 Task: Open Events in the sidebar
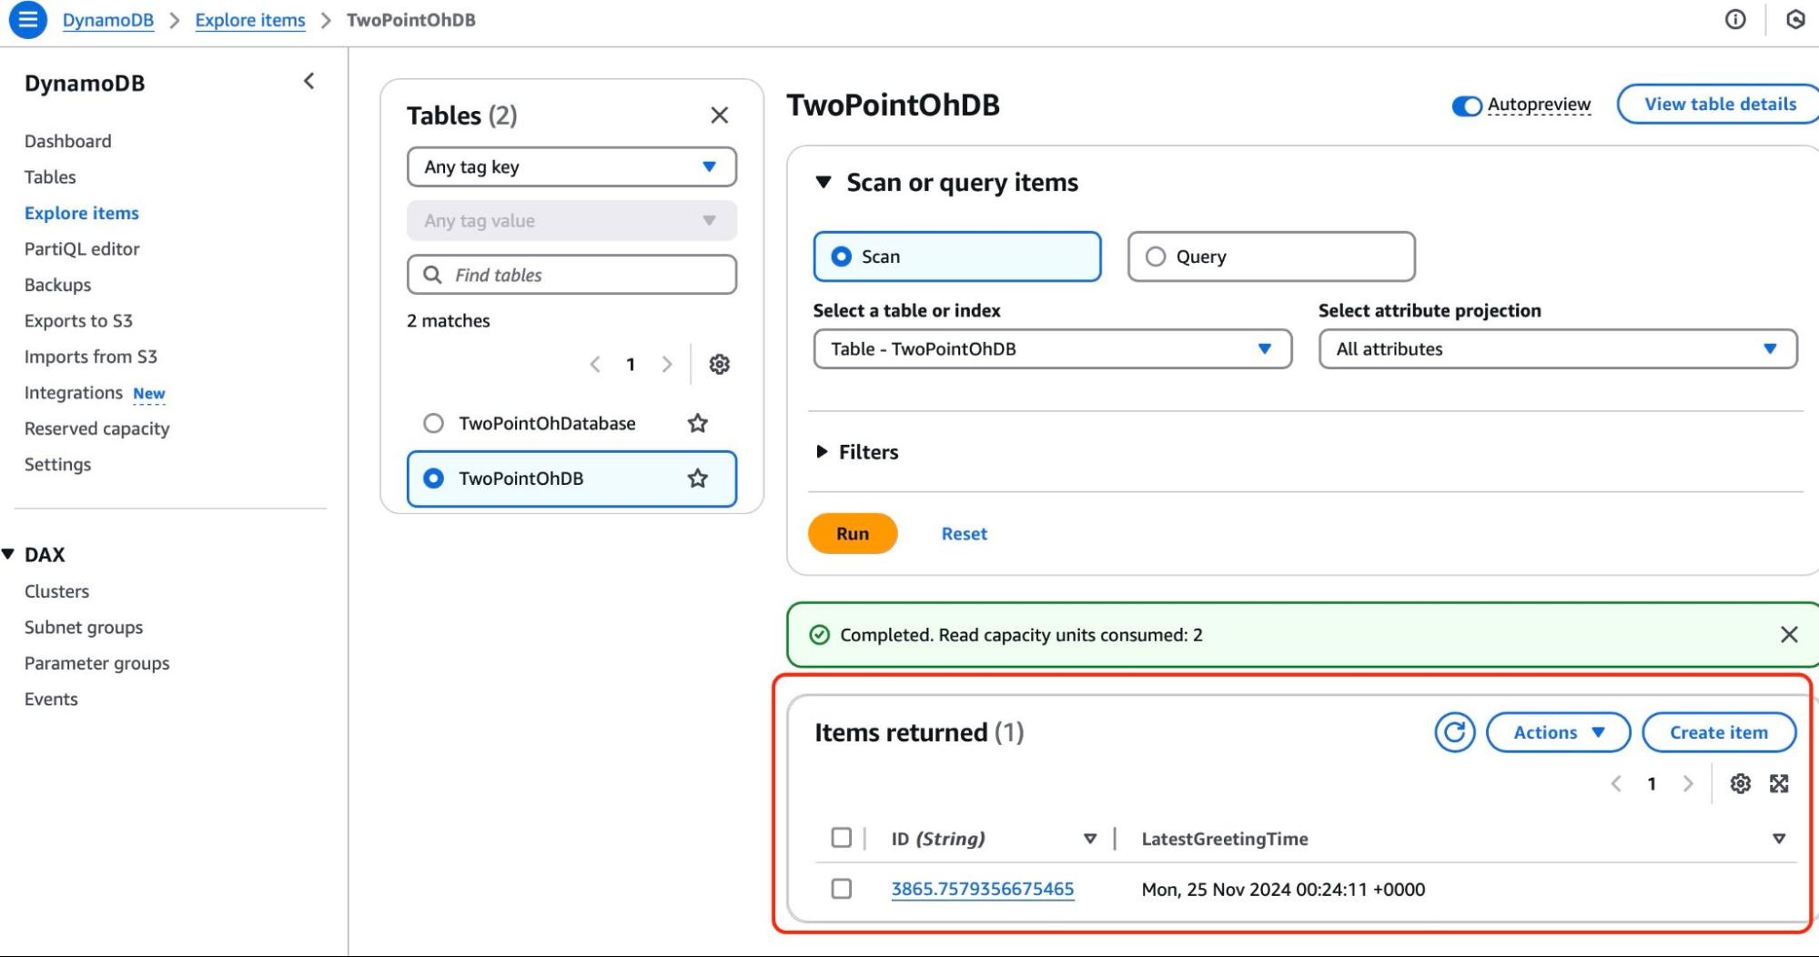(x=51, y=700)
